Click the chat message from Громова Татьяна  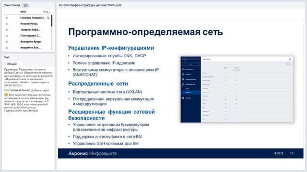(28, 77)
